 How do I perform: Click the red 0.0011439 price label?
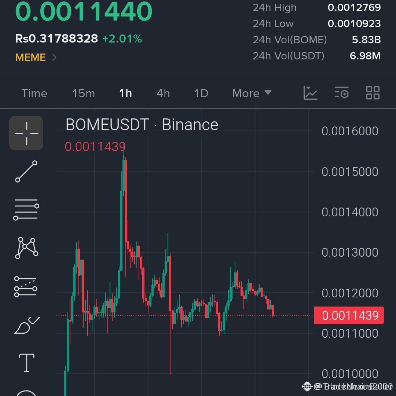pyautogui.click(x=349, y=315)
